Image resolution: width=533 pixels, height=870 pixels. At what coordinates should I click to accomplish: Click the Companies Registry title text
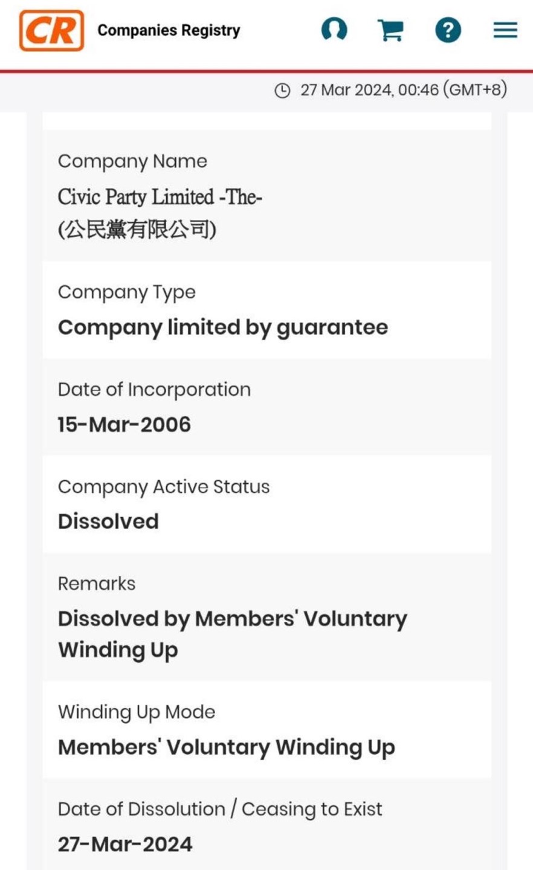pos(169,30)
